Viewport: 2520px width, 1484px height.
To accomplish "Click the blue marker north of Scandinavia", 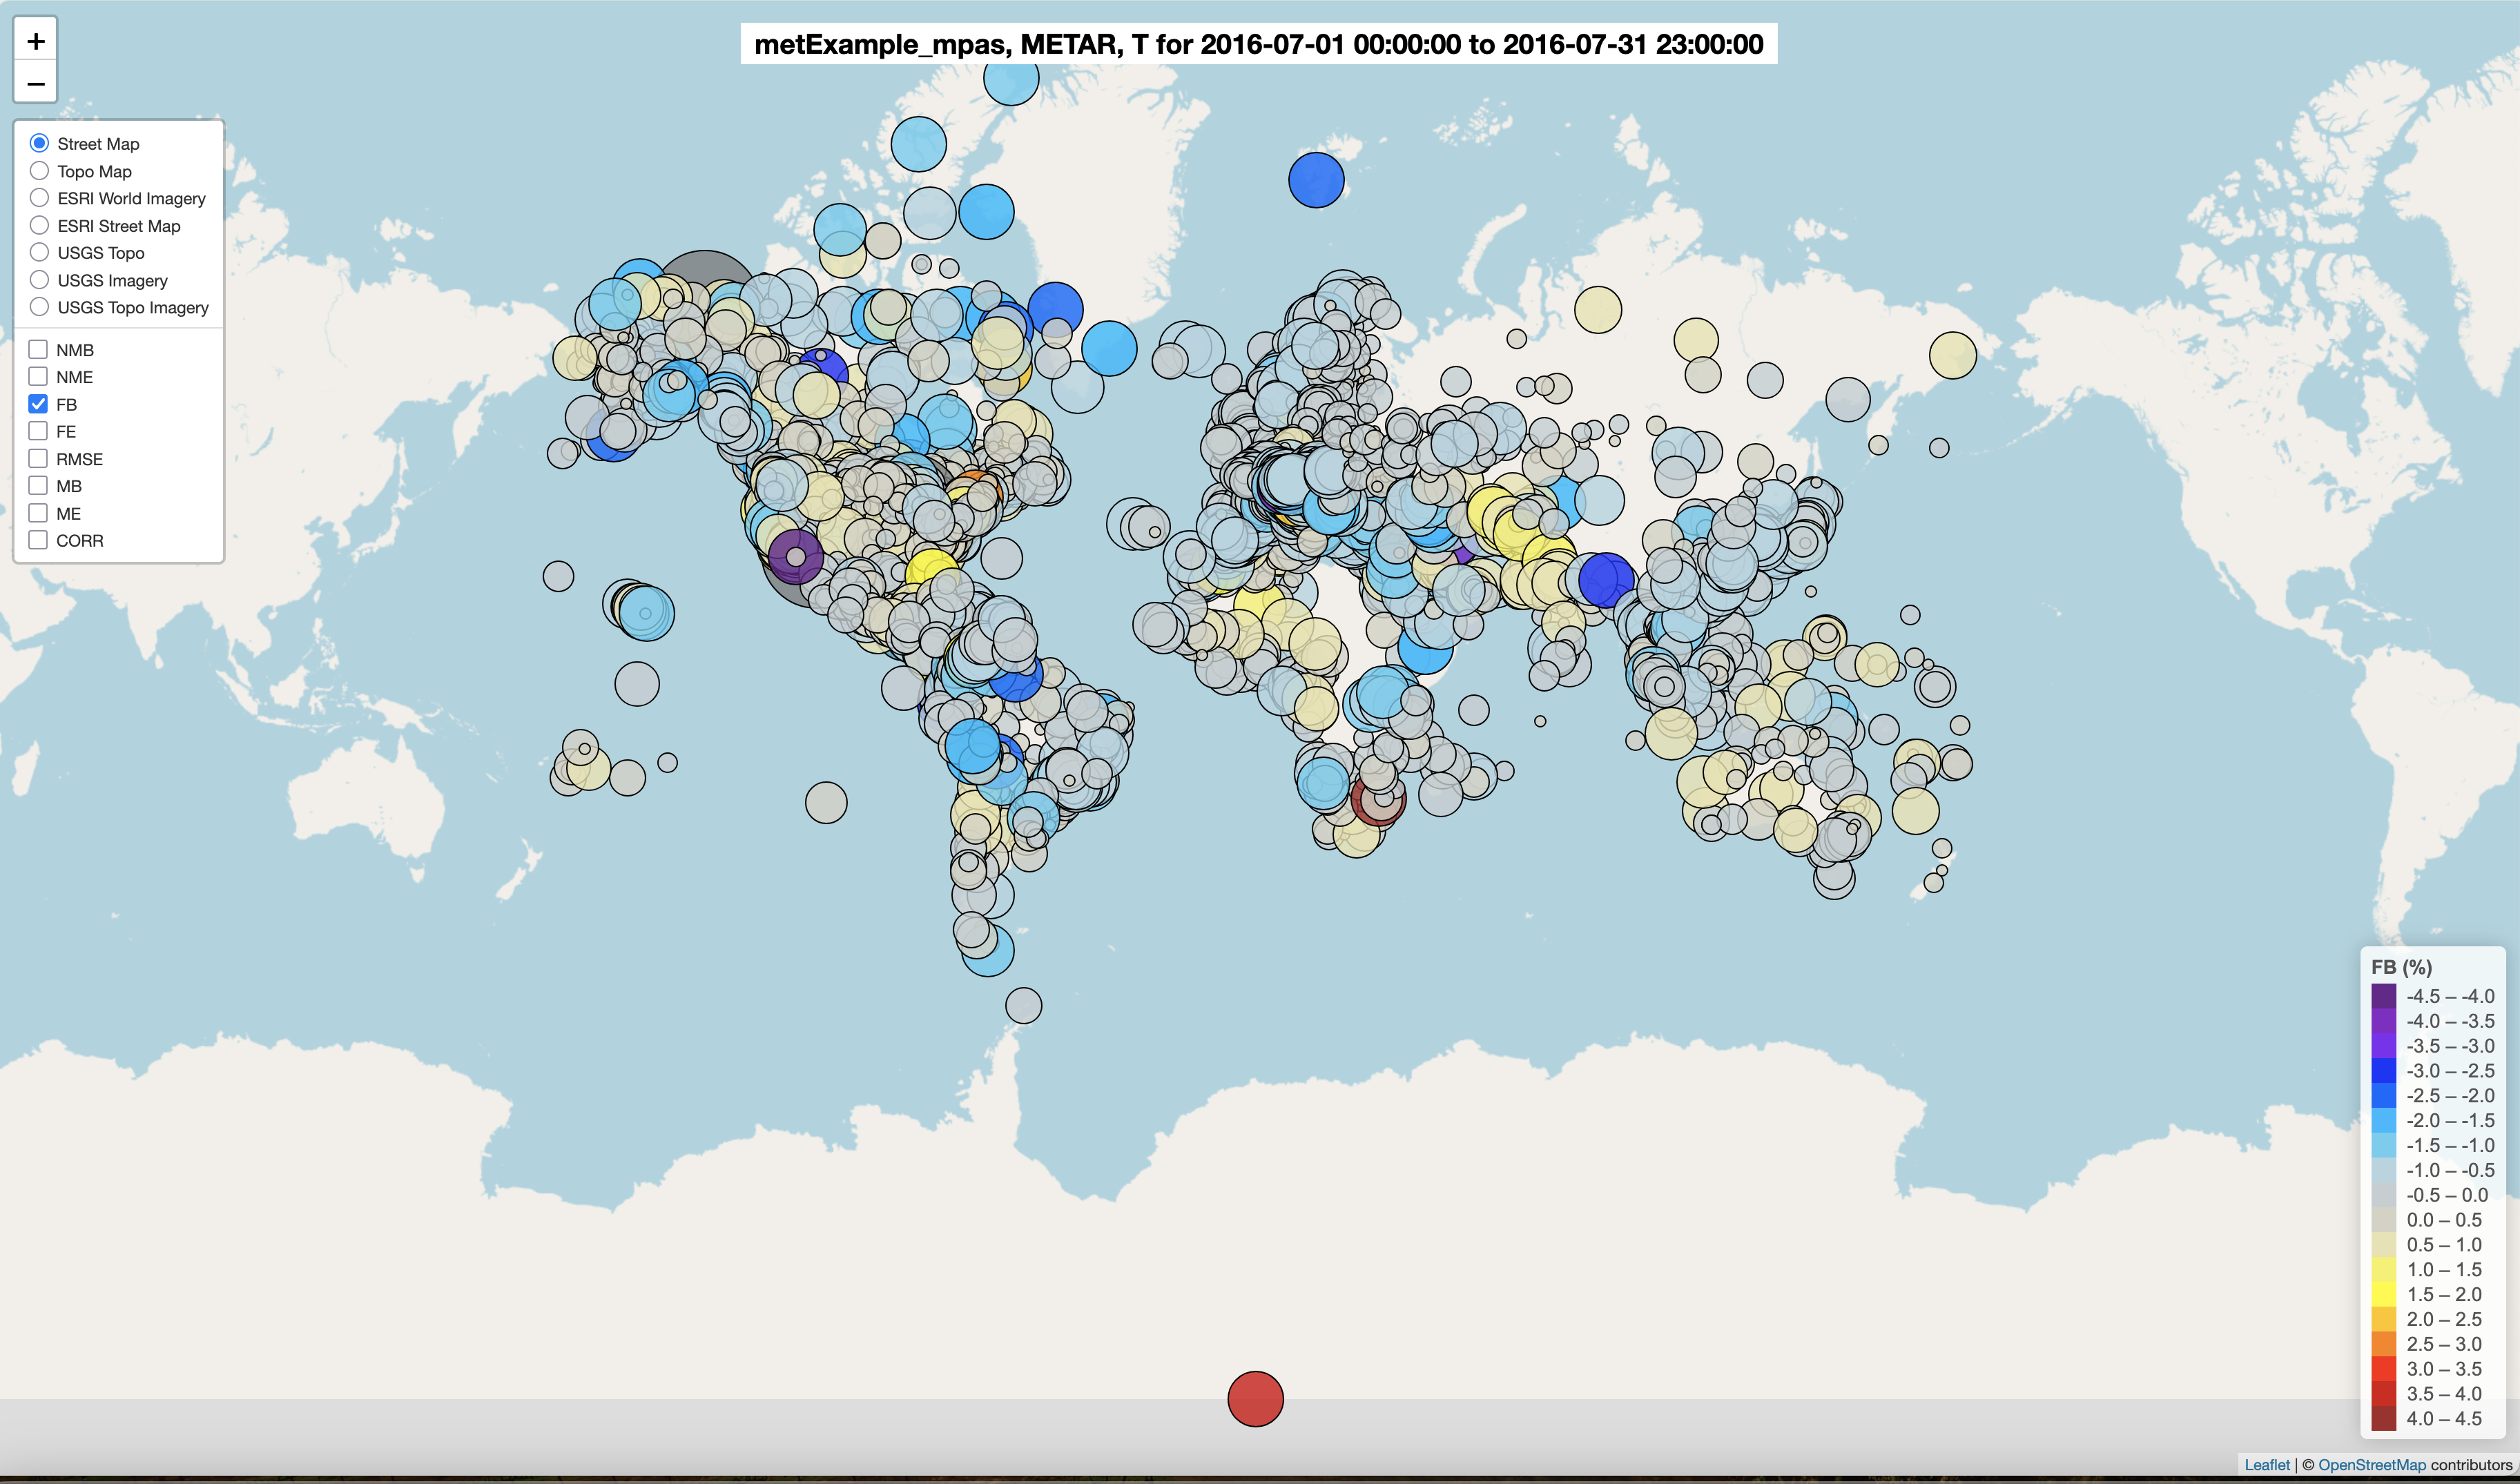I will pos(1316,180).
